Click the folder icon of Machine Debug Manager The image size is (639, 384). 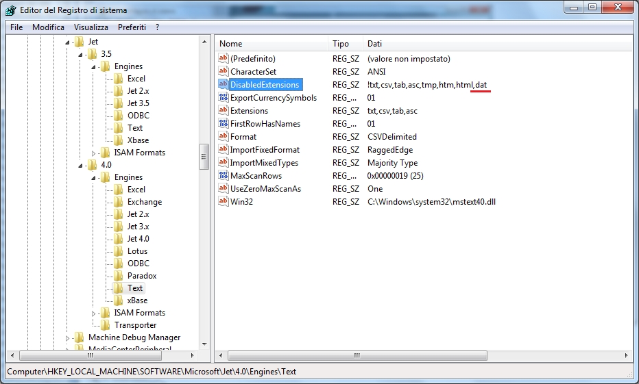click(79, 337)
